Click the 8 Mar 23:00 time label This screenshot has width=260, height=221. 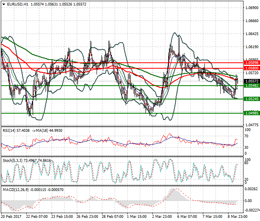point(238,217)
